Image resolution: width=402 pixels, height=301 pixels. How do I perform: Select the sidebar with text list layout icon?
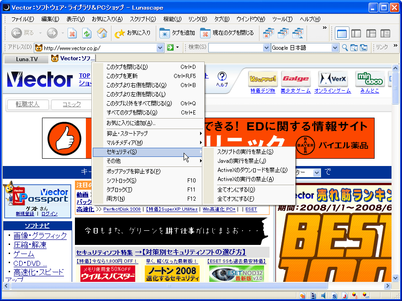(386, 33)
